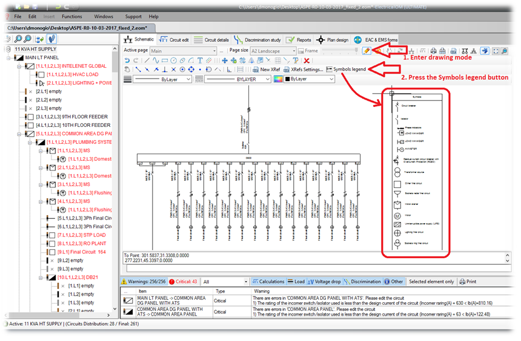The height and width of the screenshot is (341, 521).
Task: Click the XRefs Settings button
Action: [x=303, y=70]
